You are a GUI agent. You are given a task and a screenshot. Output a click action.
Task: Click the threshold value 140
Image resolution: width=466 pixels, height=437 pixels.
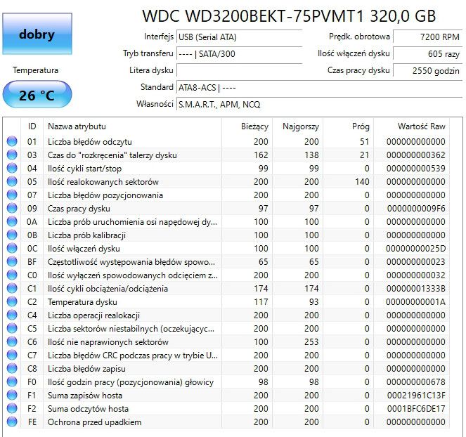[x=362, y=181]
